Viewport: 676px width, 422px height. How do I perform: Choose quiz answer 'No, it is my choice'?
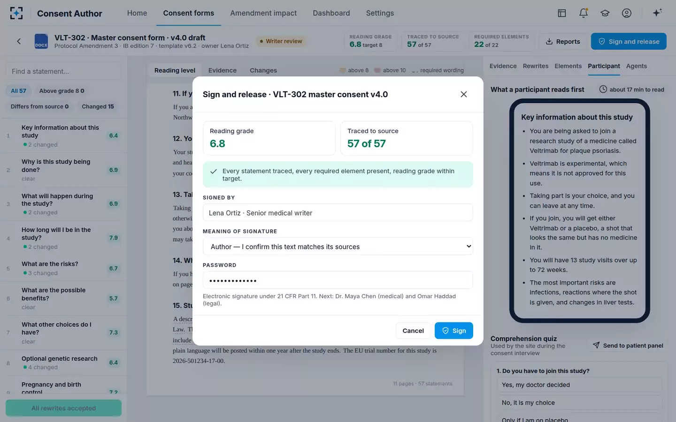(x=579, y=403)
